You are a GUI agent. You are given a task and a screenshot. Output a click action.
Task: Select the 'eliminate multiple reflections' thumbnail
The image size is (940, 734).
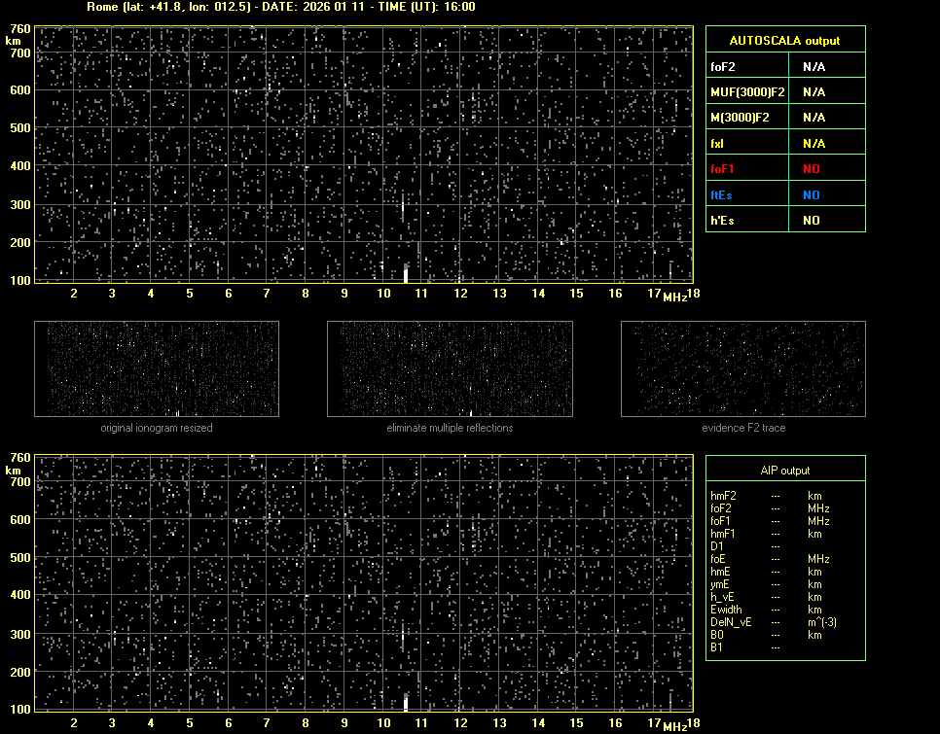click(450, 369)
